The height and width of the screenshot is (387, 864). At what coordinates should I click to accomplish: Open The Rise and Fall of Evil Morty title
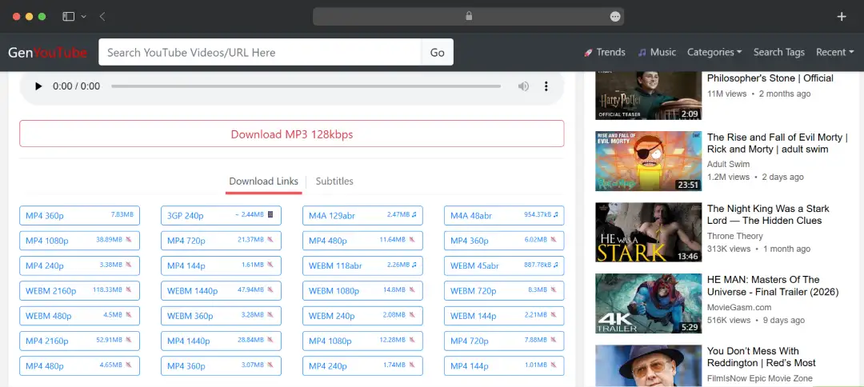click(777, 143)
